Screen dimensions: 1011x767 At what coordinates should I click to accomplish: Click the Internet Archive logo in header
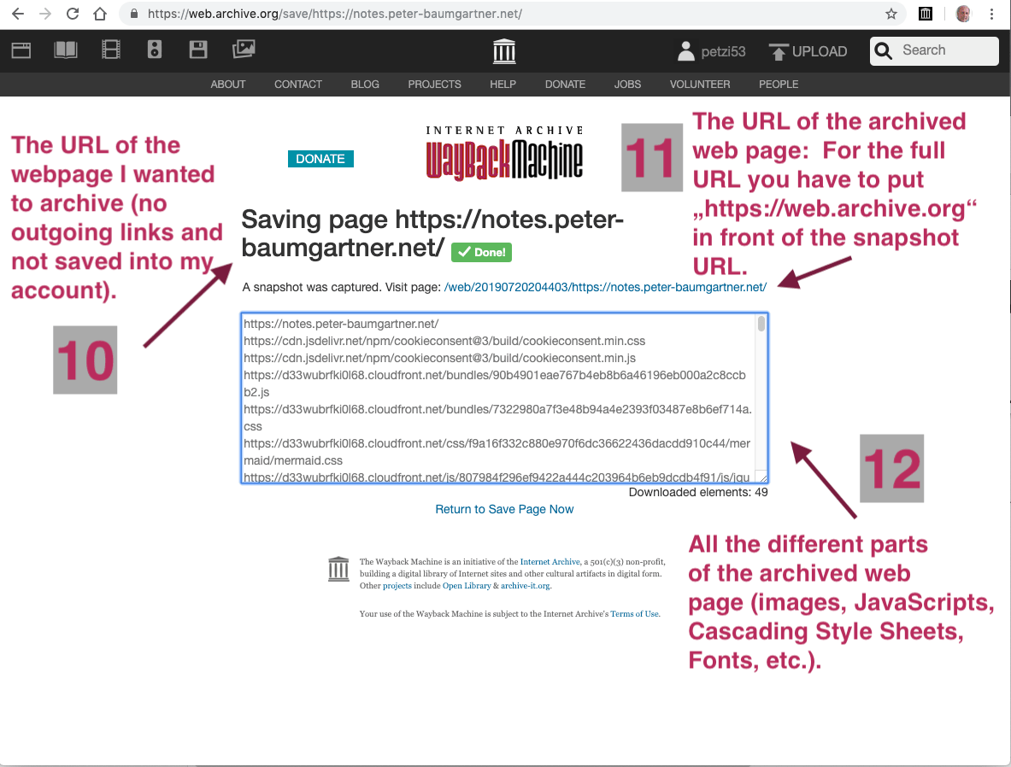coord(505,51)
